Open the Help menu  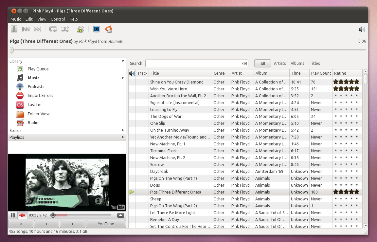74,19
